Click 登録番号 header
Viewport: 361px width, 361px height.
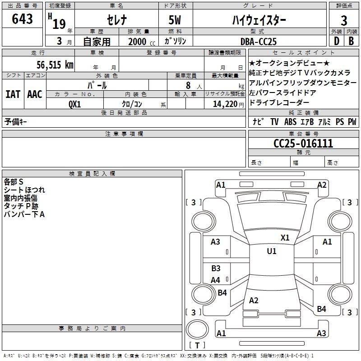pyautogui.click(x=162, y=52)
